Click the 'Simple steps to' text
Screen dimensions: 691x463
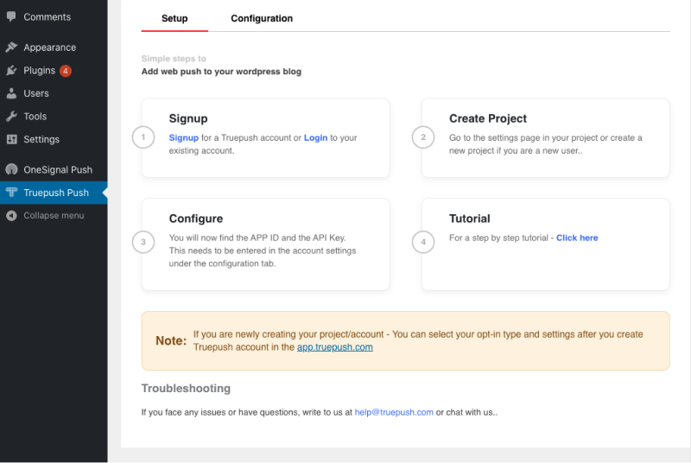click(x=174, y=59)
